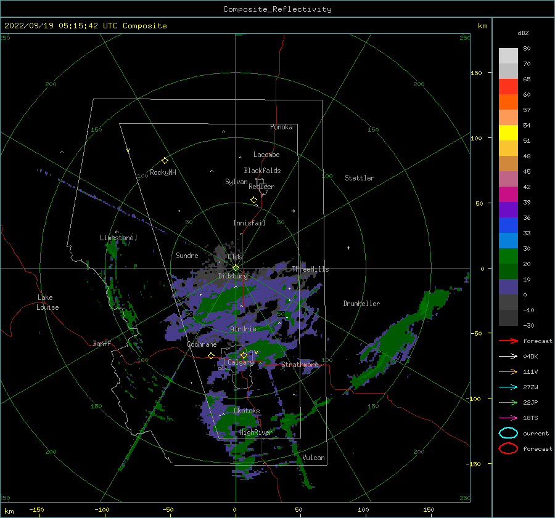Click the Okotoks city label

pos(247,411)
